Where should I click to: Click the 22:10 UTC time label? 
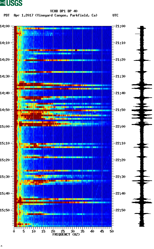coord(121,143)
